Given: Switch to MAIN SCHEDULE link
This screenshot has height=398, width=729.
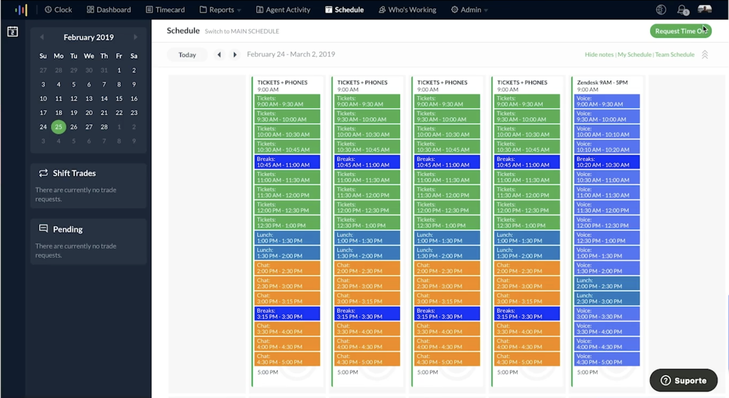Looking at the screenshot, I should point(242,31).
